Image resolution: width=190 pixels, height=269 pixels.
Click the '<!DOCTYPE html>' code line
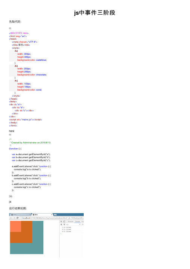coord(19,33)
